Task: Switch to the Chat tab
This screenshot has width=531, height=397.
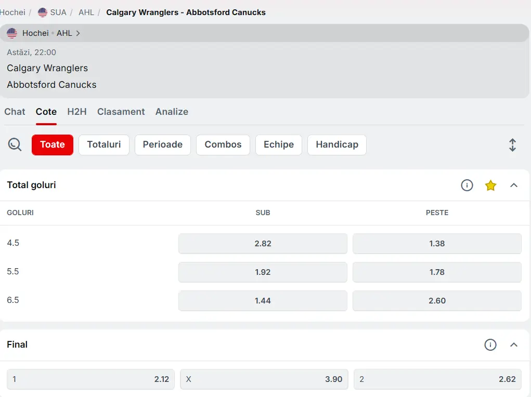Action: pos(15,112)
